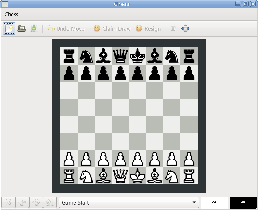The width and height of the screenshot is (258, 210).
Task: Select the white pawn on g2
Action: (172, 159)
